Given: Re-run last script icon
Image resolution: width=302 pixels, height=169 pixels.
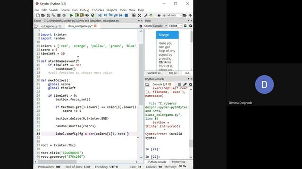Looking at the screenshot, I should tap(92, 15).
